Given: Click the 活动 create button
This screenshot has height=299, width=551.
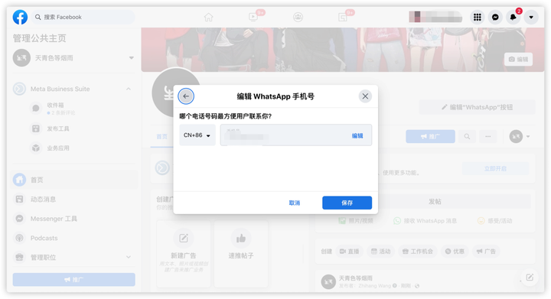Looking at the screenshot, I should click(381, 252).
